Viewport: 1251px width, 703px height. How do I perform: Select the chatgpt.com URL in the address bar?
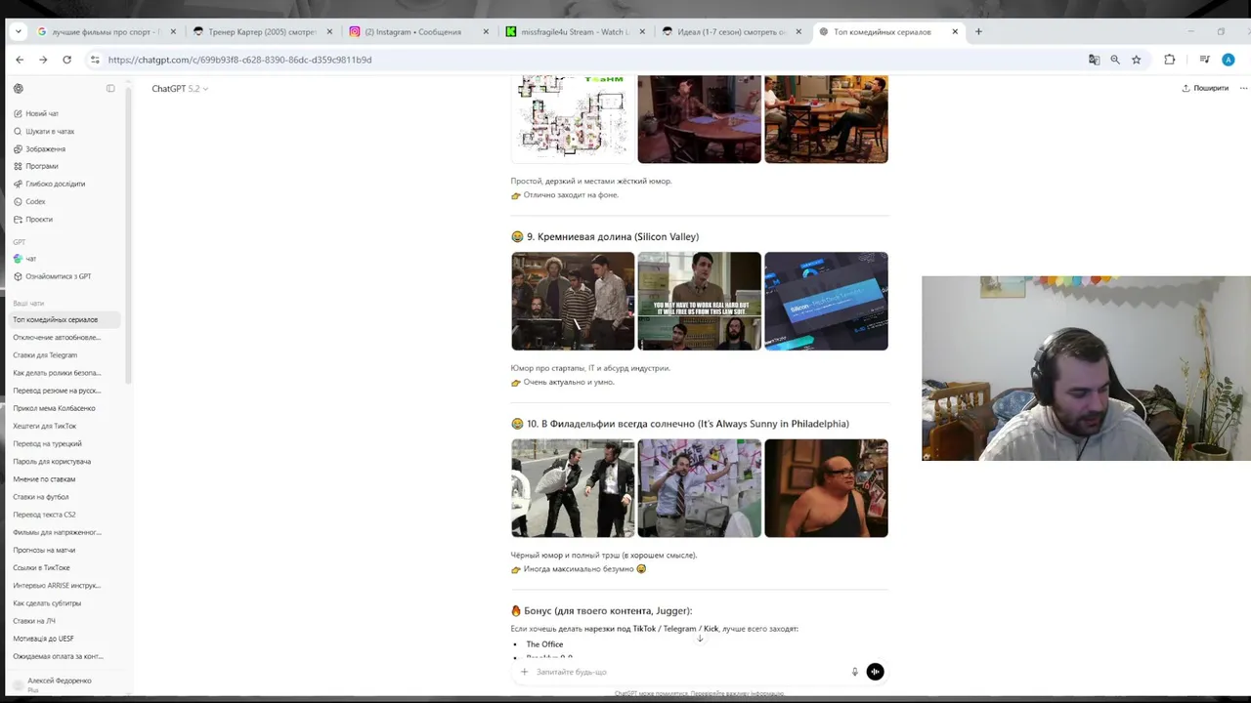click(x=239, y=60)
